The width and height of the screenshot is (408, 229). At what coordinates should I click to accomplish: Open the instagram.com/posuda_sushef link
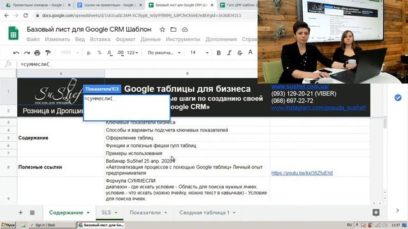click(319, 108)
